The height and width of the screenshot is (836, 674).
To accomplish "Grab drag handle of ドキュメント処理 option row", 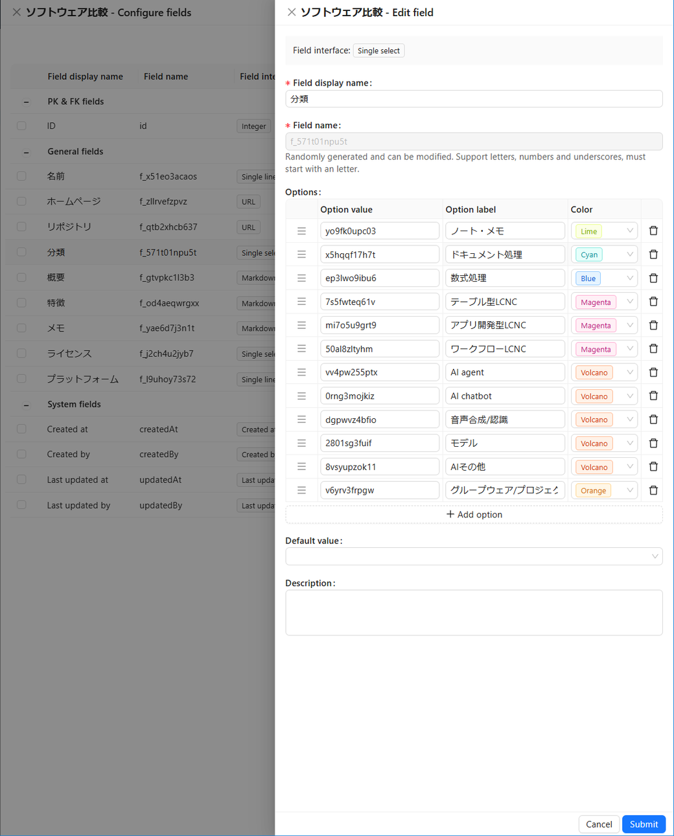I will tap(301, 254).
